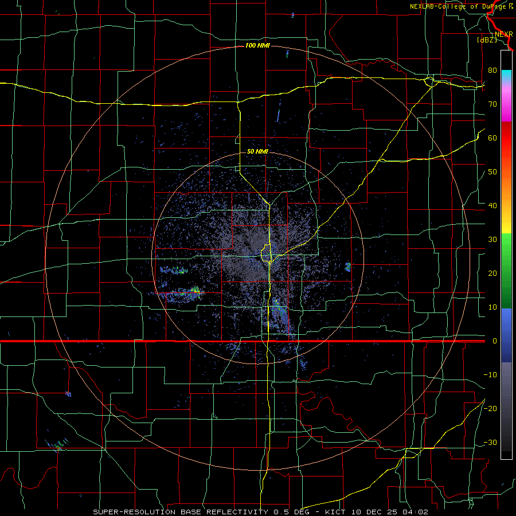
Task: Click the -30 value on dBZ scale
Action: (490, 442)
